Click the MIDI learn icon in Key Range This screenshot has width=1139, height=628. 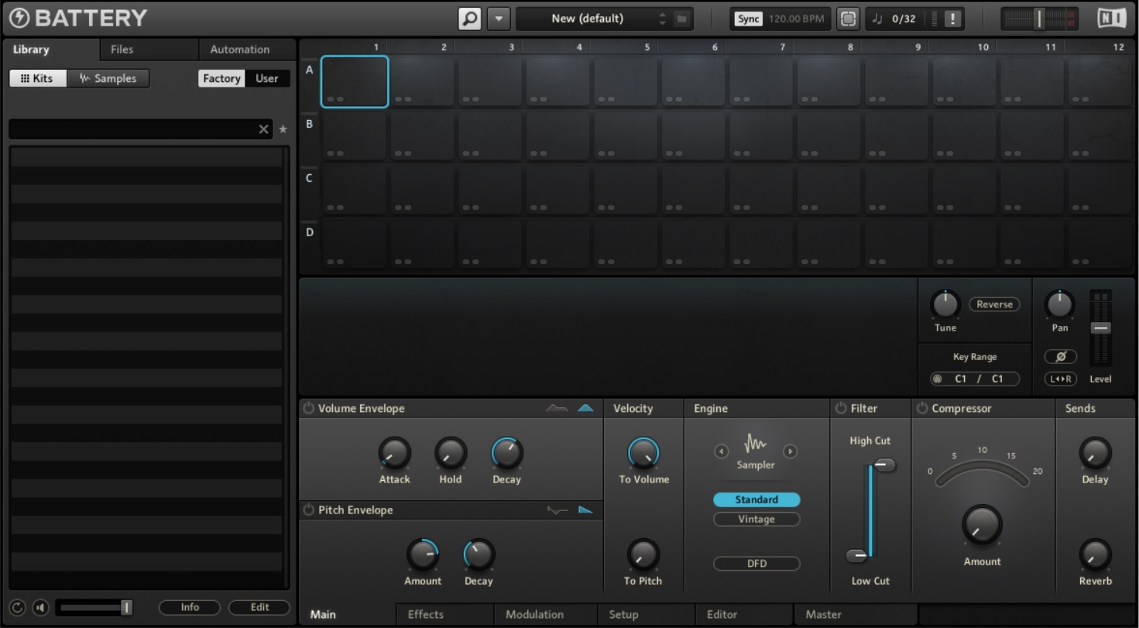click(938, 379)
